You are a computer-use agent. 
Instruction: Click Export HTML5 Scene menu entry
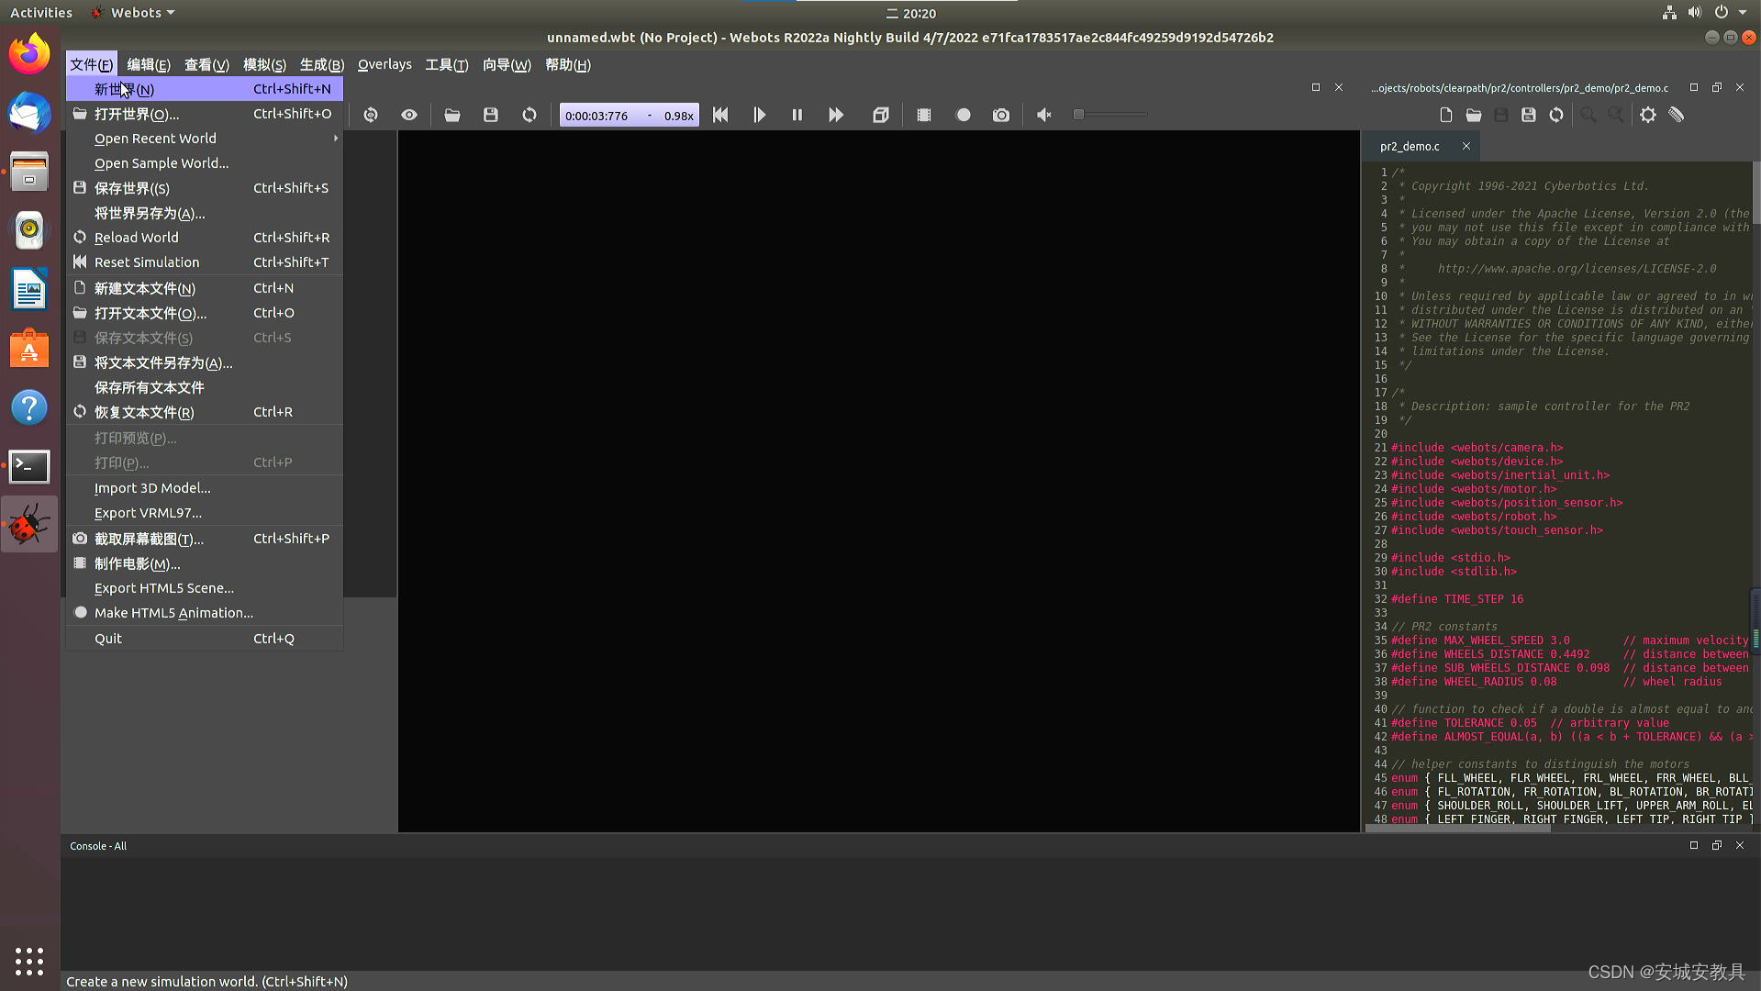pos(205,588)
